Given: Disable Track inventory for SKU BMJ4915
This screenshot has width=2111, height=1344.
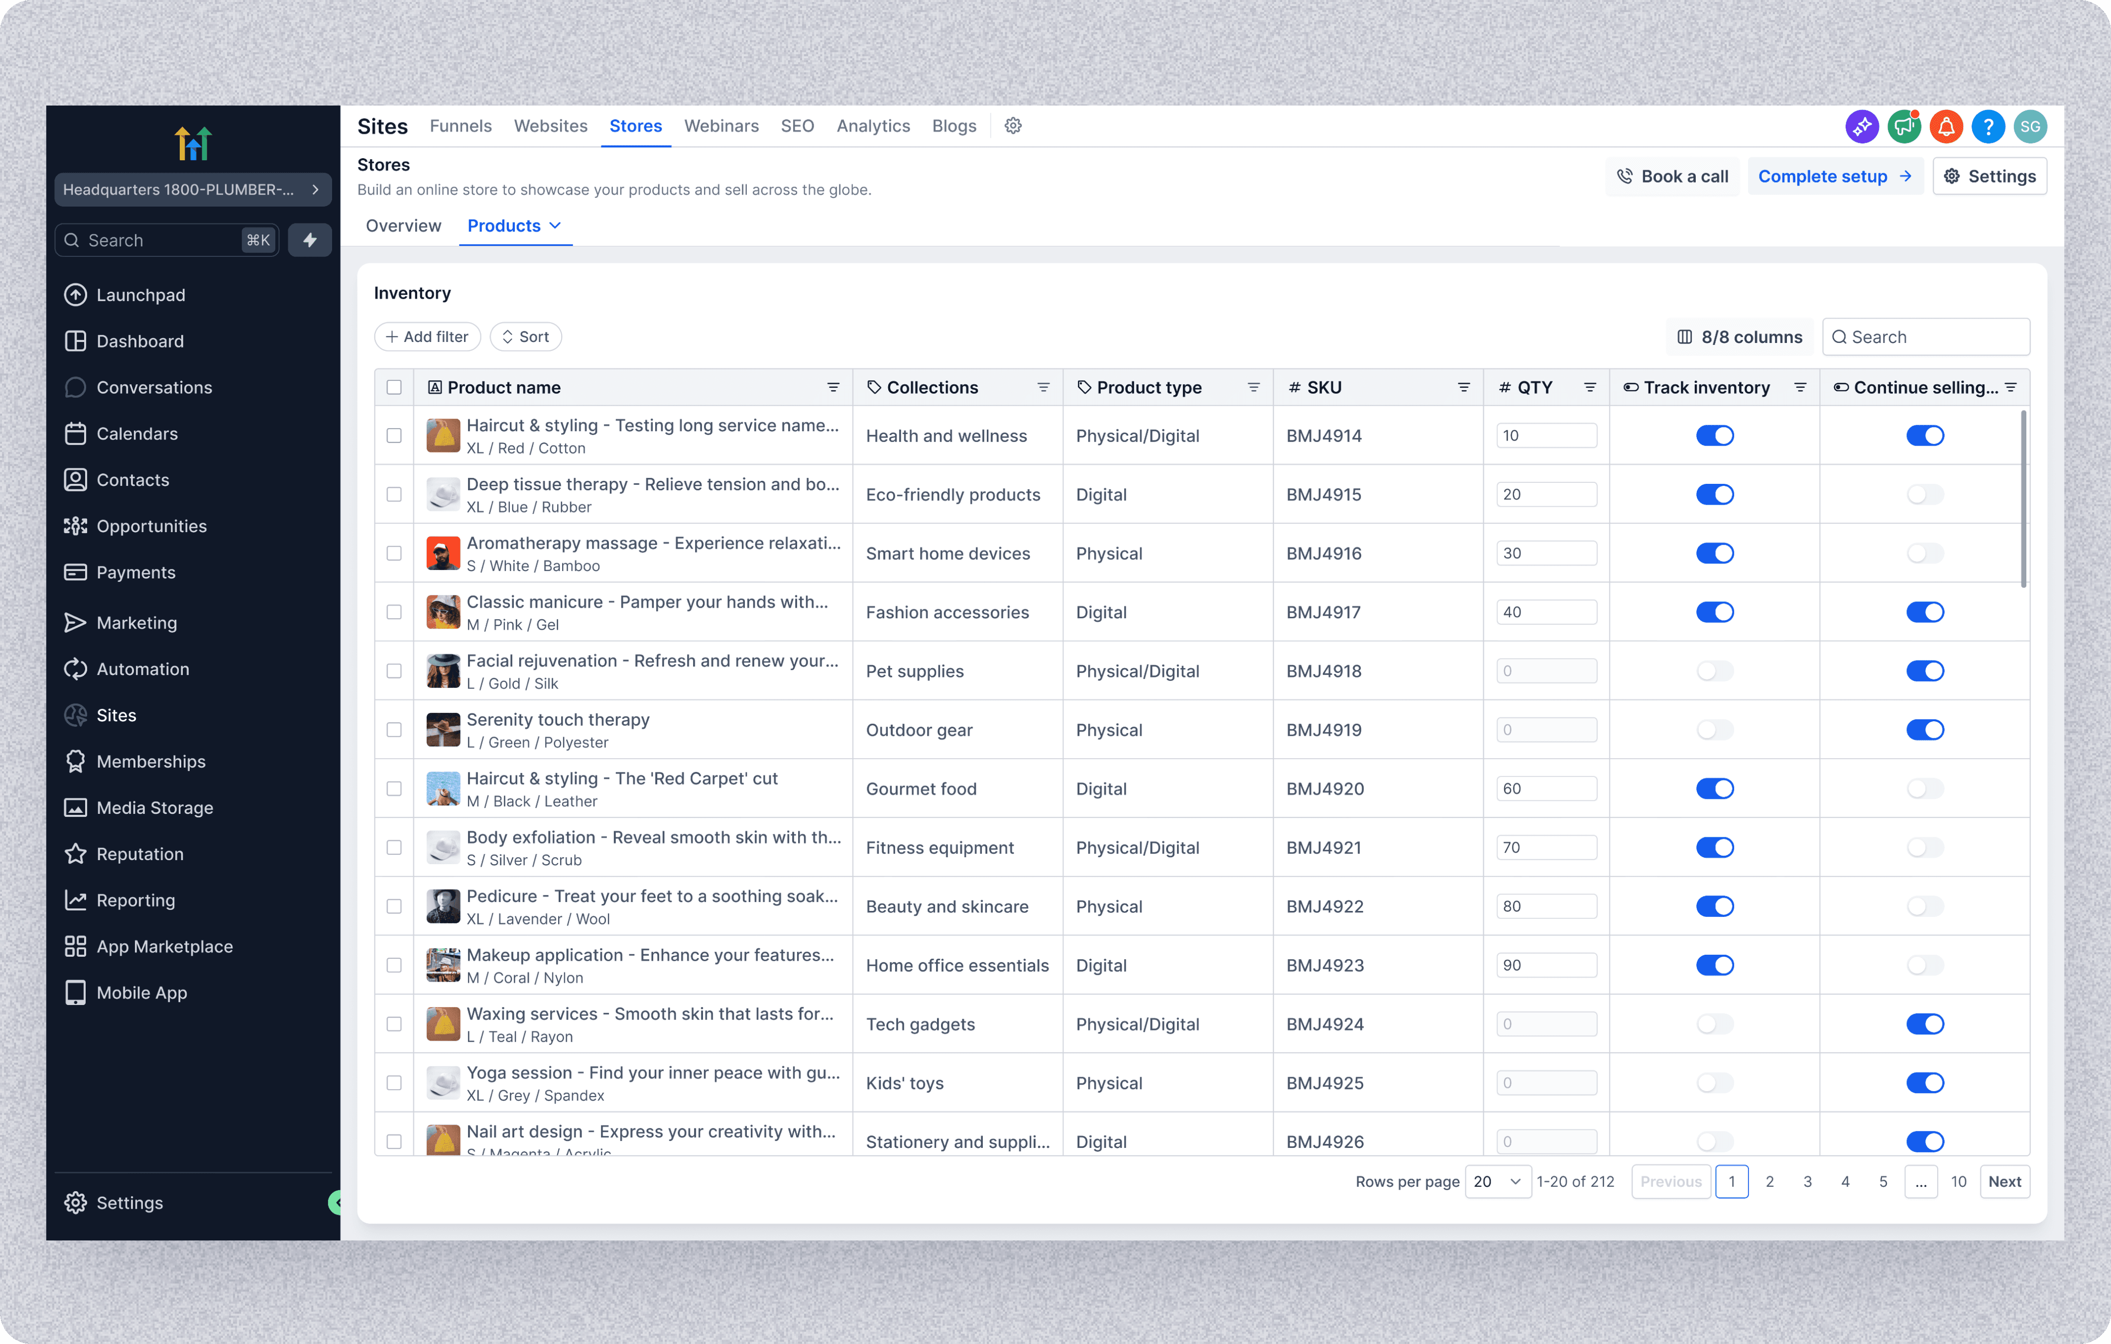Looking at the screenshot, I should [1714, 494].
